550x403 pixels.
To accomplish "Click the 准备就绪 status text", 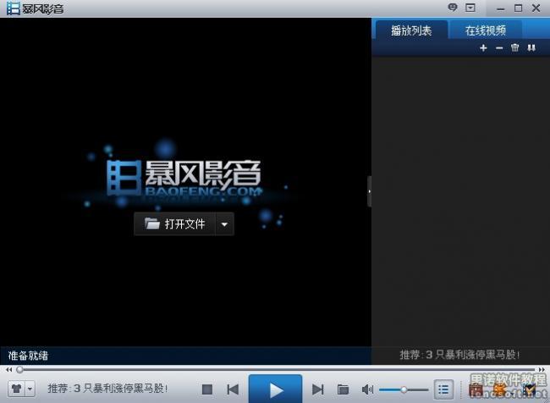I will coord(28,356).
